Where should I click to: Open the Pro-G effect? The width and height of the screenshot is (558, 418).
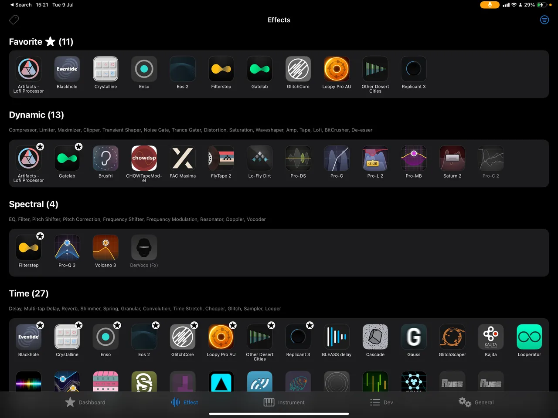coord(337,158)
